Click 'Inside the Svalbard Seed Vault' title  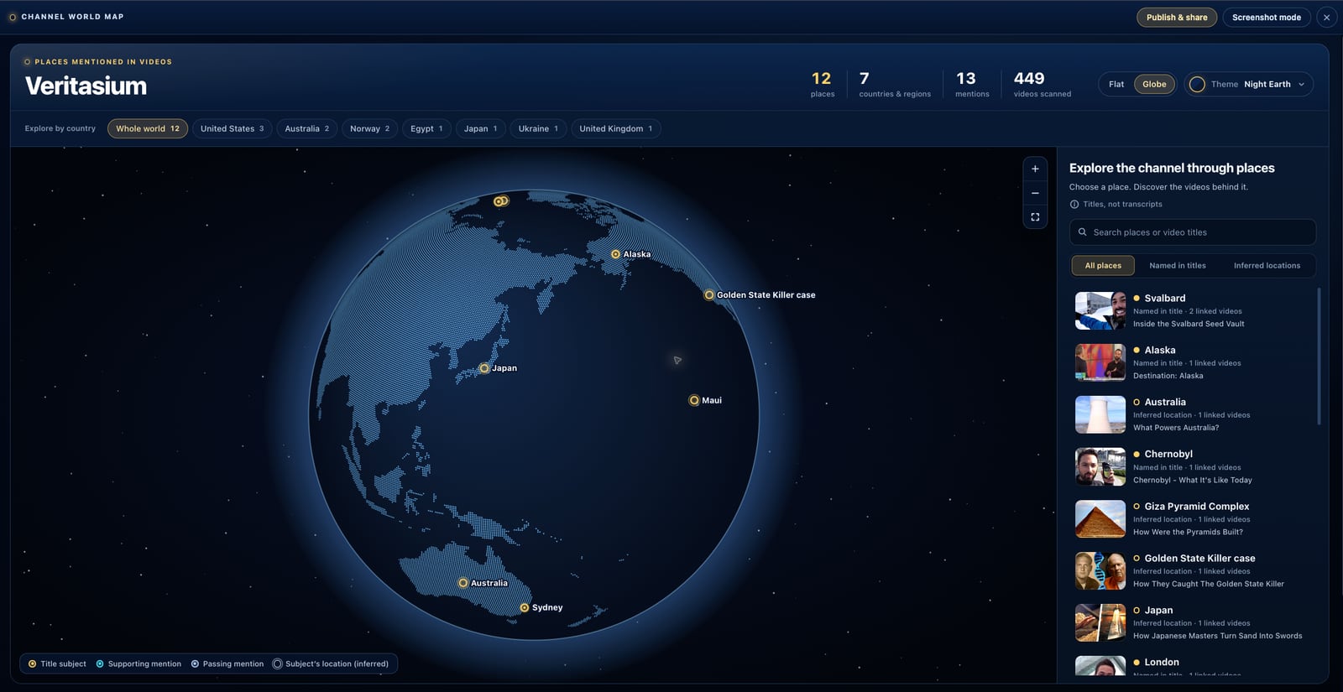[x=1189, y=324]
